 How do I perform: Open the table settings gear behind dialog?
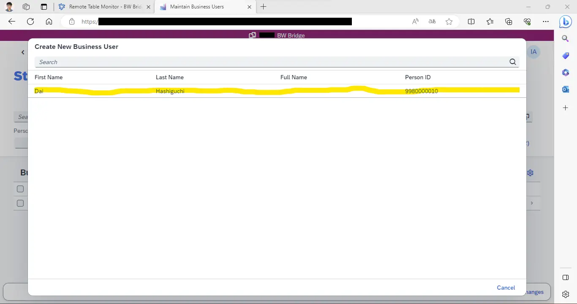coord(531,173)
